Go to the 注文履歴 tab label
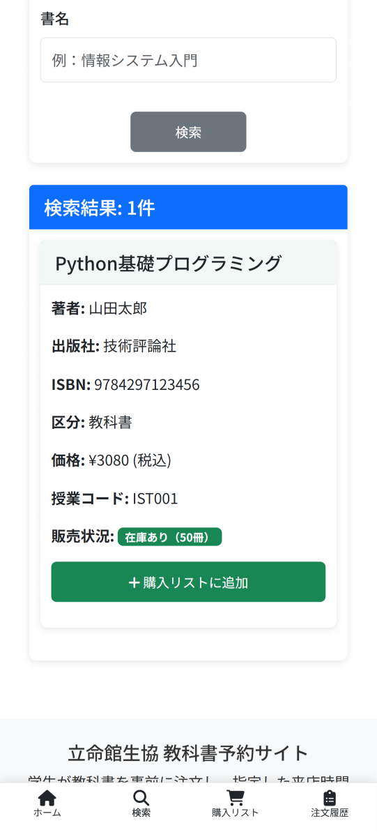This screenshot has height=837, width=377. [x=330, y=813]
